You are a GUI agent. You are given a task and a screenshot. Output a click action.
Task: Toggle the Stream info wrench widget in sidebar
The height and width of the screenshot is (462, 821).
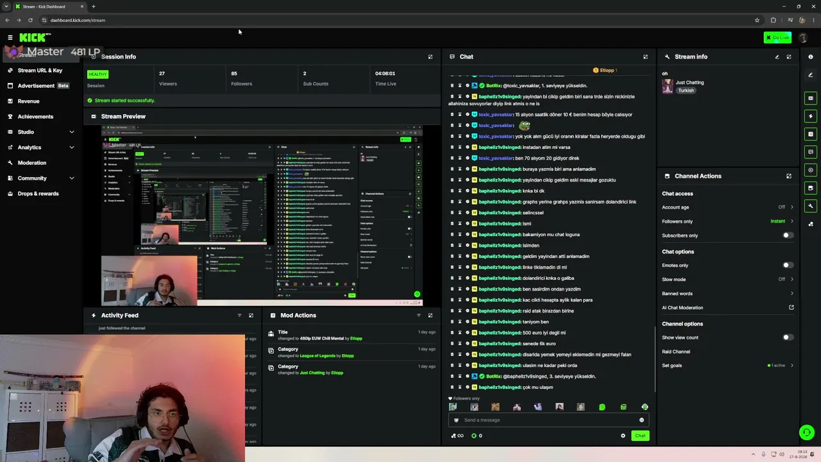pos(811,206)
